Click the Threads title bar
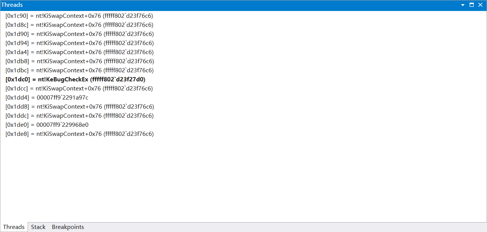The height and width of the screenshot is (232, 487). (227, 5)
